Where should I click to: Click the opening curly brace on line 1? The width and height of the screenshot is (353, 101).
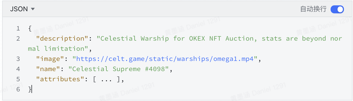pos(30,28)
